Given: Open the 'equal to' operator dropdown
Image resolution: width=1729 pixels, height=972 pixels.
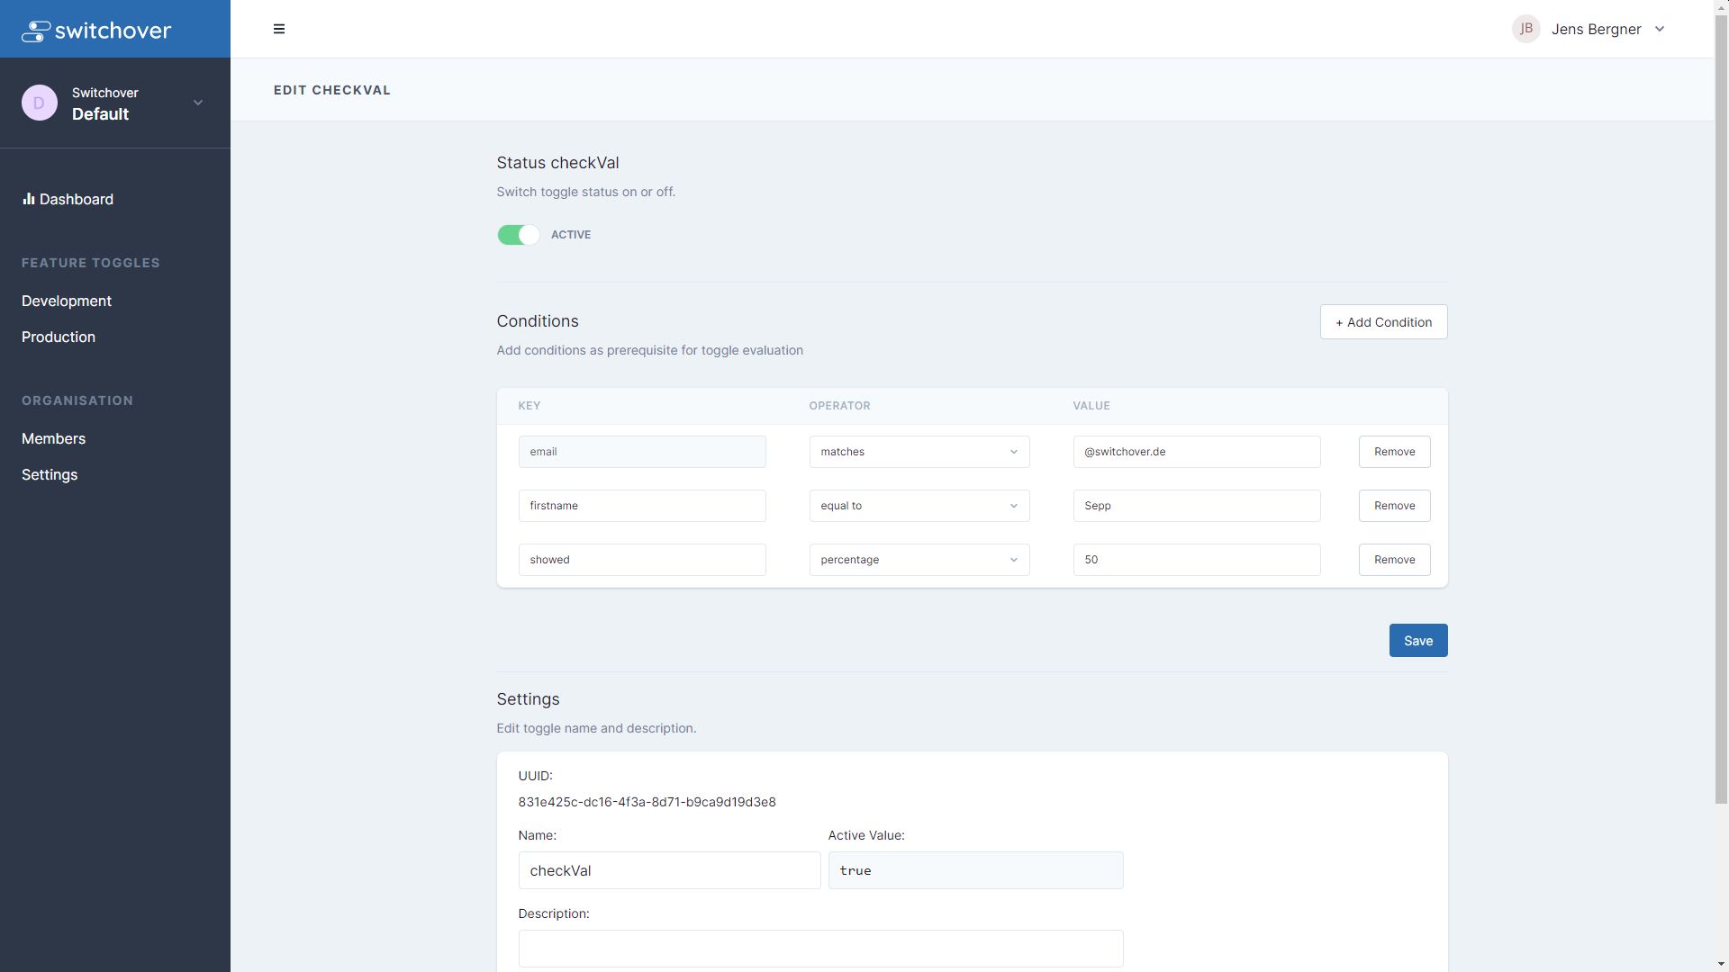Looking at the screenshot, I should tap(919, 506).
